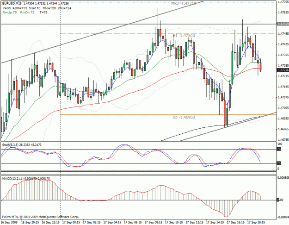This screenshot has height=225, width=289.
Task: Click the green RmDn:72 label
Action: [27, 12]
